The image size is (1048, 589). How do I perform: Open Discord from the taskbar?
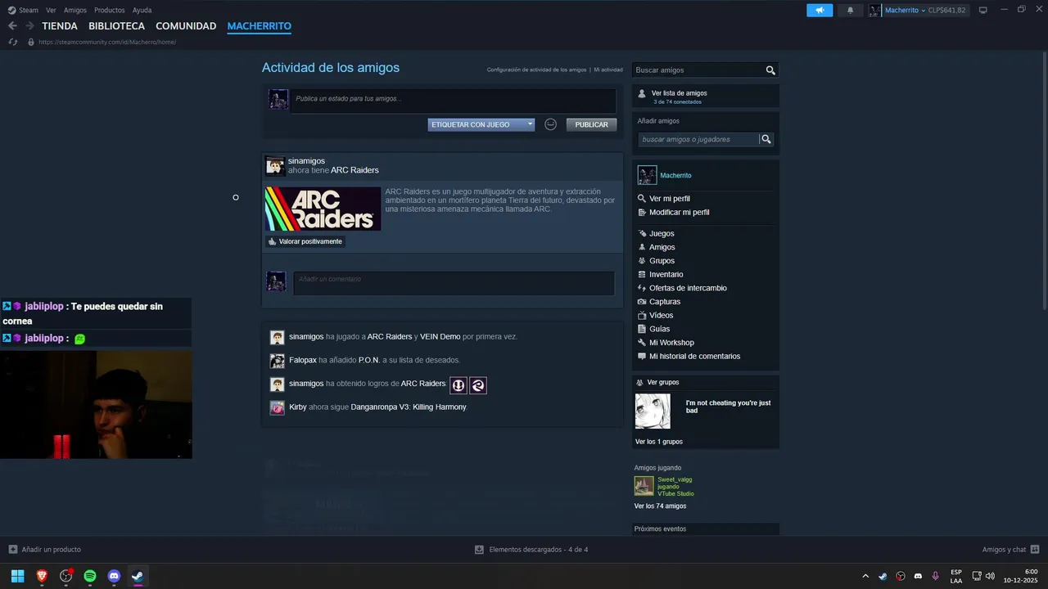coord(114,576)
